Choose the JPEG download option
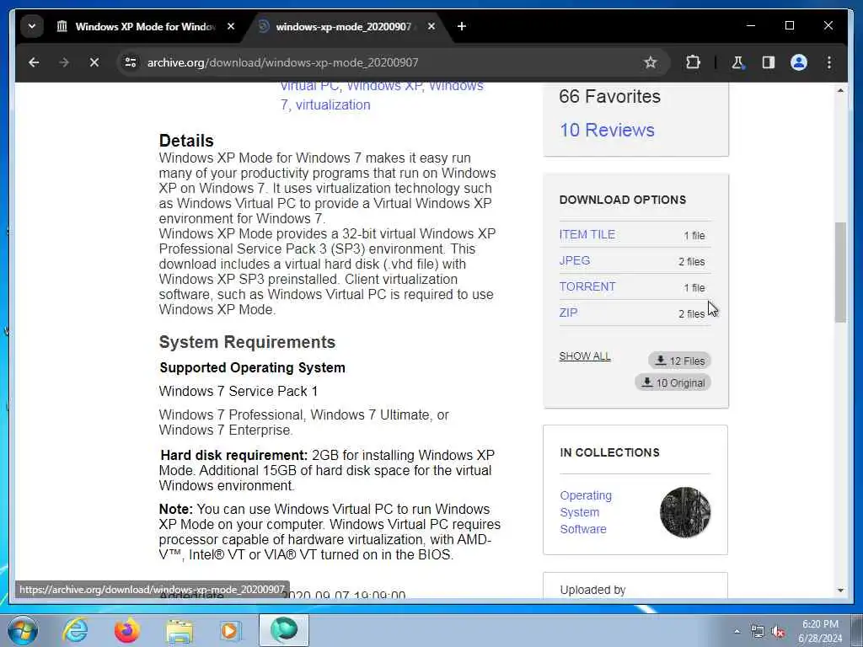863x647 pixels. [575, 260]
